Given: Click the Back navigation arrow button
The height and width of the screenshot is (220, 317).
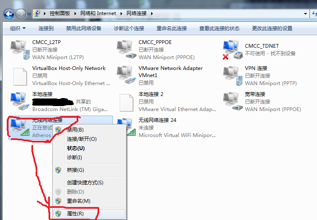Looking at the screenshot, I should pyautogui.click(x=9, y=14).
